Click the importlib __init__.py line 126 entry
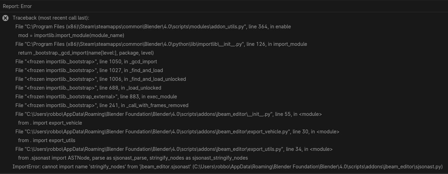Image resolution: width=448 pixels, height=174 pixels. [161, 44]
